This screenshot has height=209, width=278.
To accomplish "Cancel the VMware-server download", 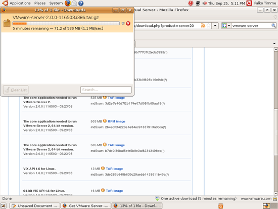I will click(x=128, y=23).
